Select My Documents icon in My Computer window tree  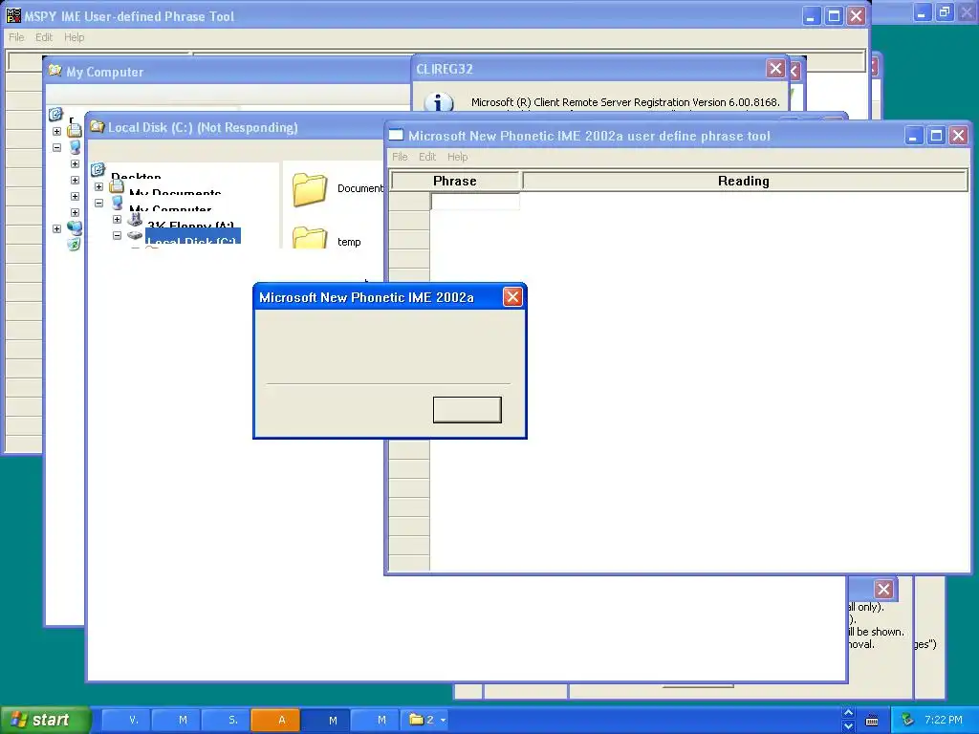pyautogui.click(x=75, y=130)
